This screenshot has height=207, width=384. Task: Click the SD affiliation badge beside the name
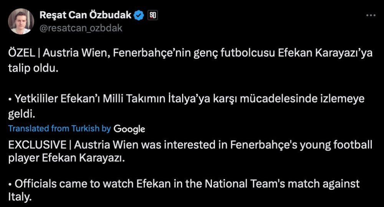[x=152, y=16]
